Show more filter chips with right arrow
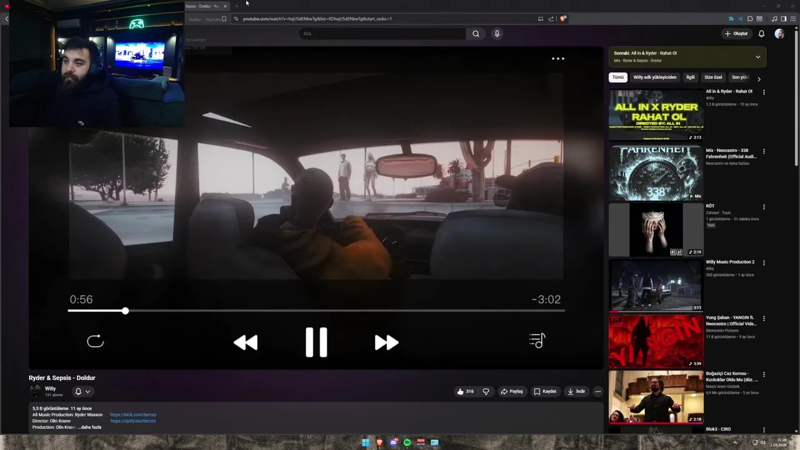Screen dimensions: 800x450 coord(759,79)
